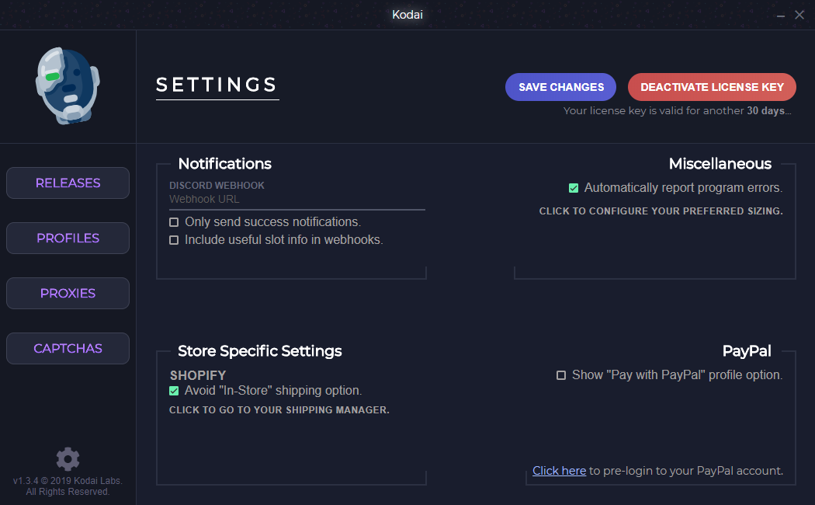The image size is (815, 505).
Task: Click the Kodai robot logo
Action: (68, 85)
